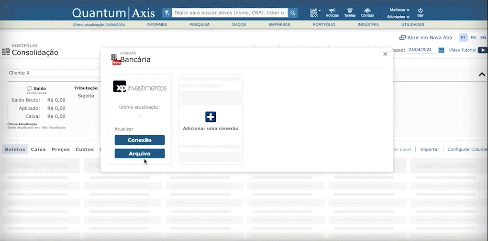Expand the Matheus user dropdown
The width and height of the screenshot is (488, 241).
click(x=400, y=10)
